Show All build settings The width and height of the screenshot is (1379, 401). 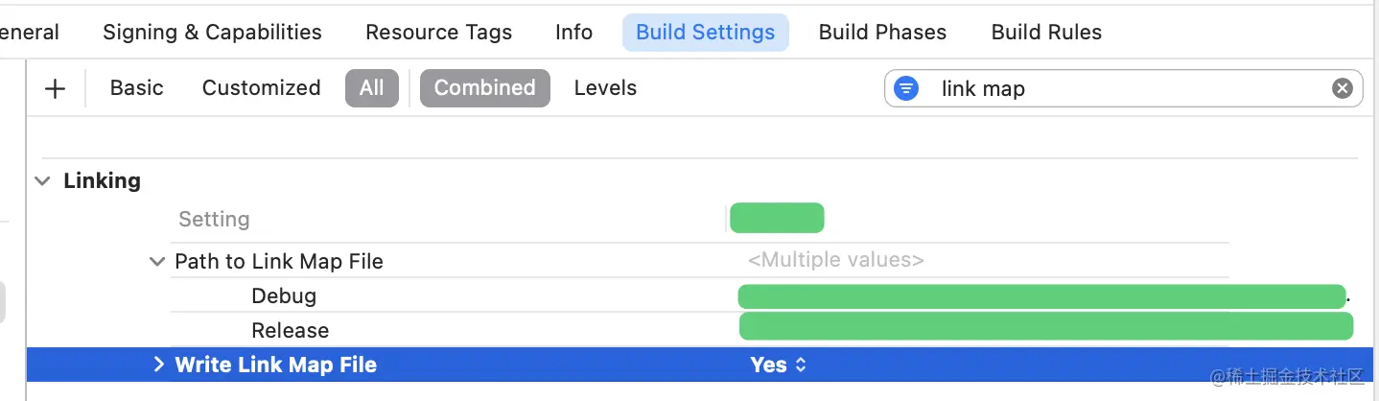pos(372,88)
